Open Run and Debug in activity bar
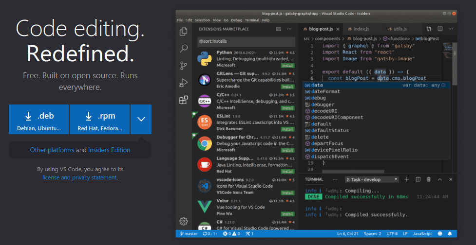 click(183, 82)
